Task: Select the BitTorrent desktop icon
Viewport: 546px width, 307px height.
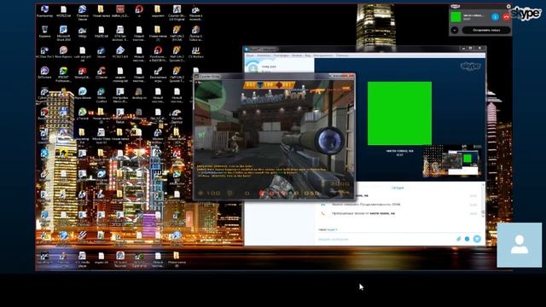Action: tap(44, 73)
